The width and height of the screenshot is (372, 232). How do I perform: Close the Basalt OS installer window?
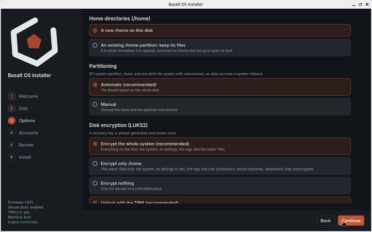(367, 5)
